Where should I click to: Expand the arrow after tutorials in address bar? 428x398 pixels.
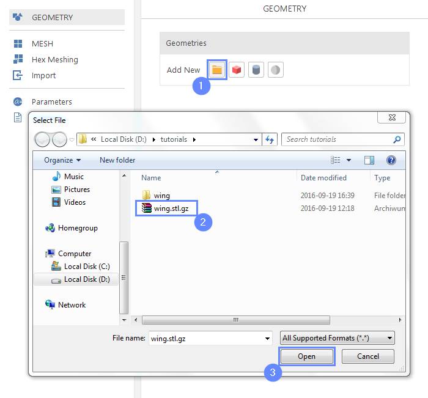[x=194, y=140]
